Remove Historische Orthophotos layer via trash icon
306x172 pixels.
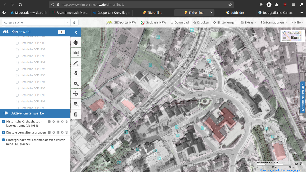[x=67, y=122]
